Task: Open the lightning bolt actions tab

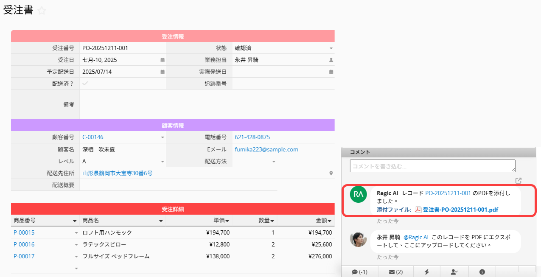Action: [426, 272]
